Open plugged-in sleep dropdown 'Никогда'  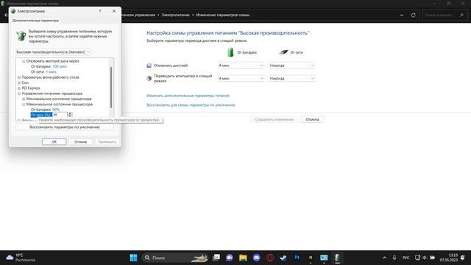(x=292, y=79)
